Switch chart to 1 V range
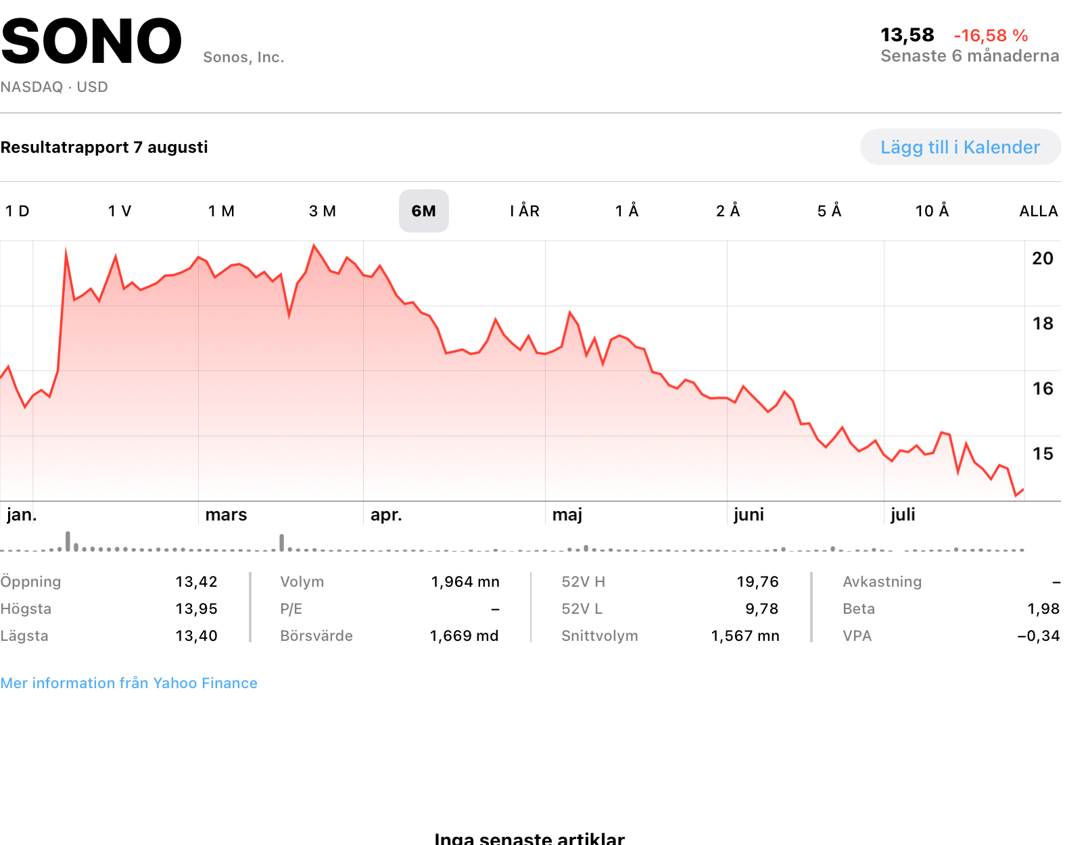The image size is (1088, 845). (x=120, y=211)
